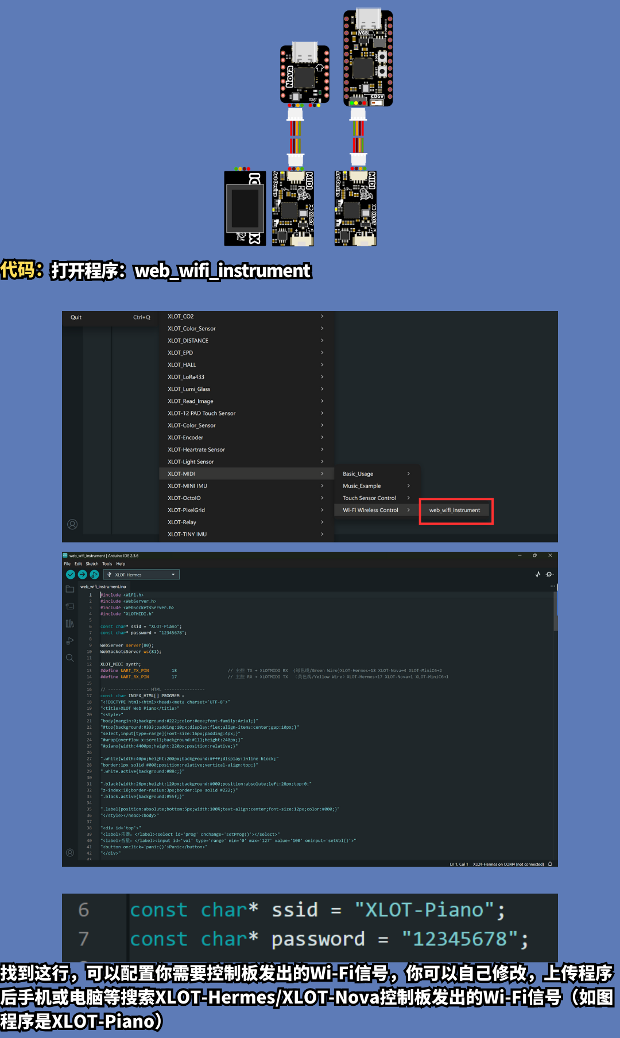This screenshot has height=1038, width=620.
Task: Open the Search magnifier in sidebar
Action: 70,658
